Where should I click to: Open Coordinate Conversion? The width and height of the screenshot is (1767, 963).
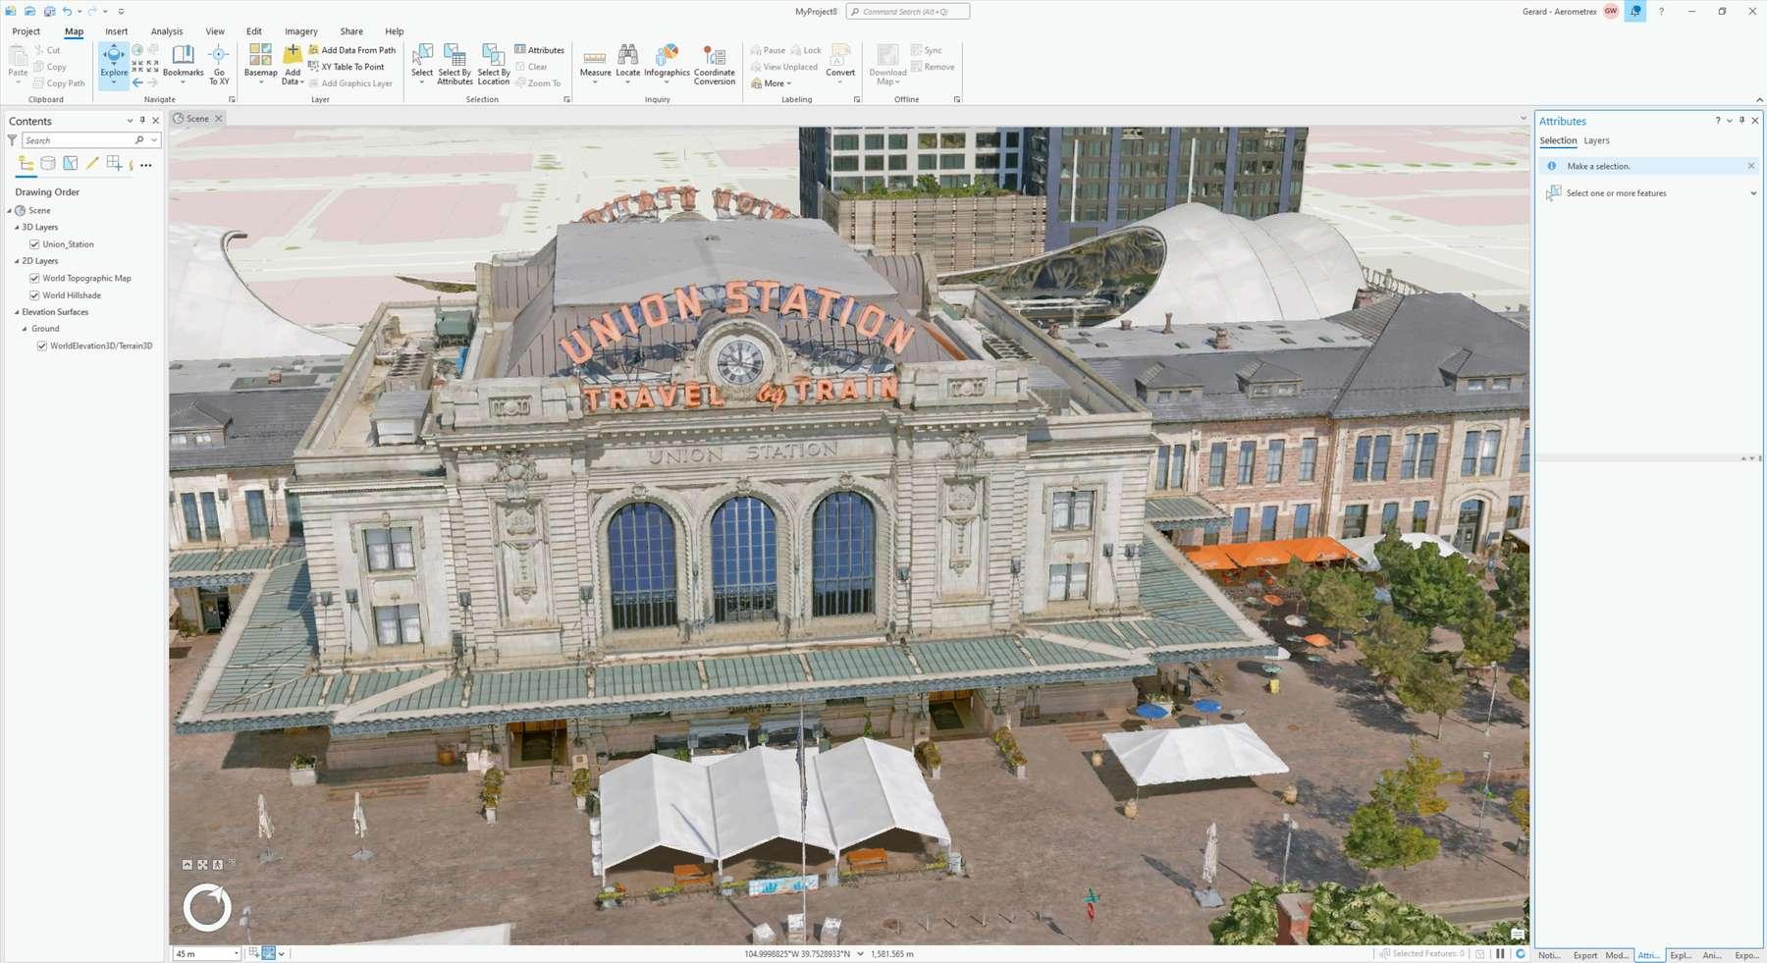(715, 64)
